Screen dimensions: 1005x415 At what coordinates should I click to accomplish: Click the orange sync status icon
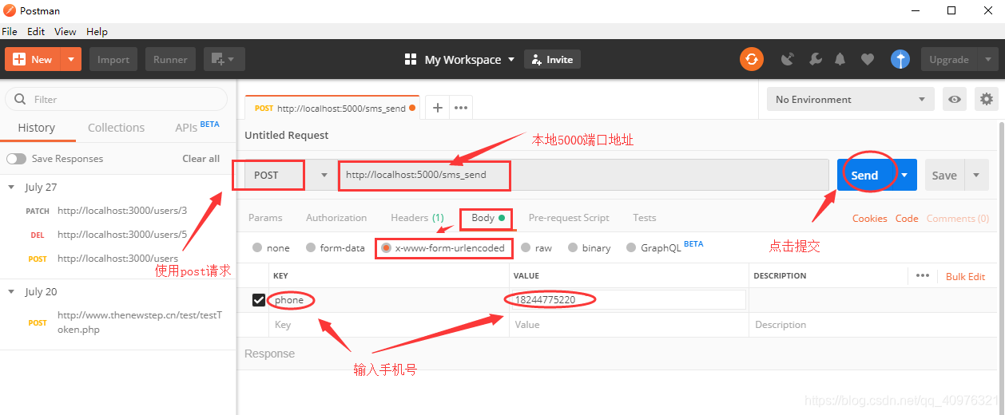pyautogui.click(x=751, y=59)
